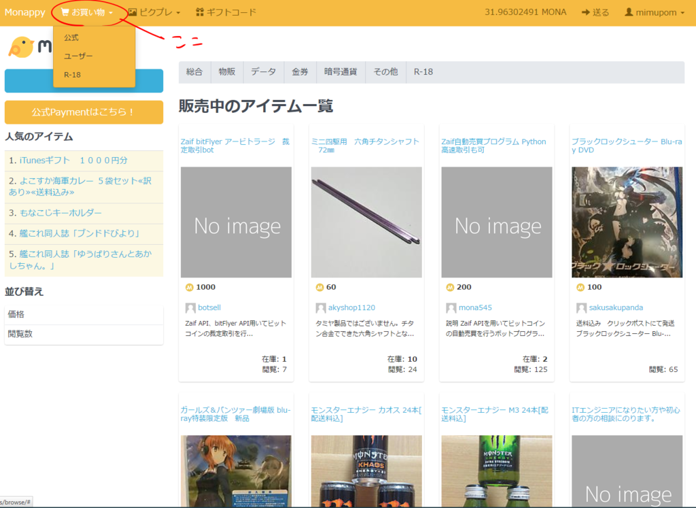Screen dimensions: 696x508
Task: Open the ブラックロックシューター Blu-ray DVD title
Action: [626, 146]
